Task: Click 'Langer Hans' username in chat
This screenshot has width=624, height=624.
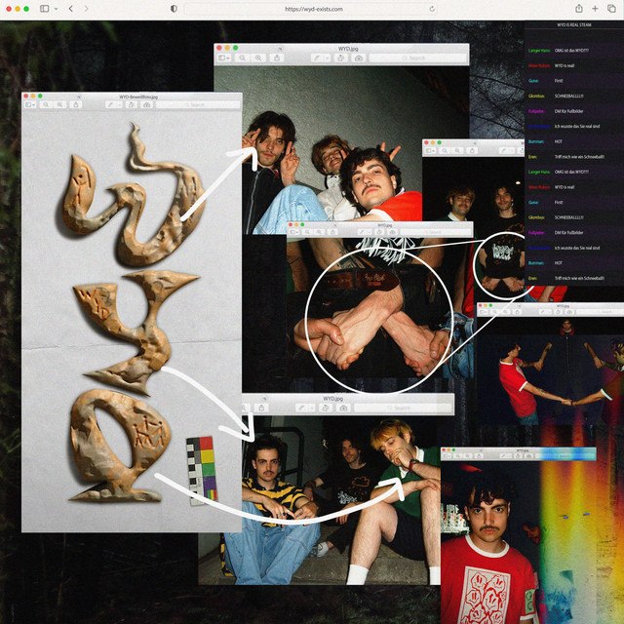Action: (537, 49)
